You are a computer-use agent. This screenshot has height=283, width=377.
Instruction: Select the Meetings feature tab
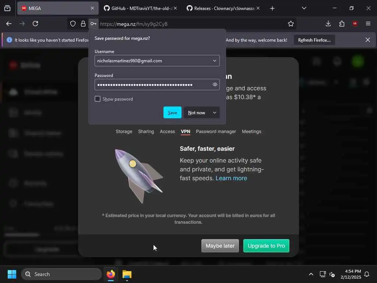(x=251, y=132)
